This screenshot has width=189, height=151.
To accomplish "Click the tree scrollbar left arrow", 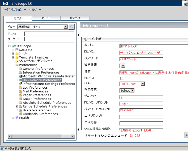I will tap(10, 137).
